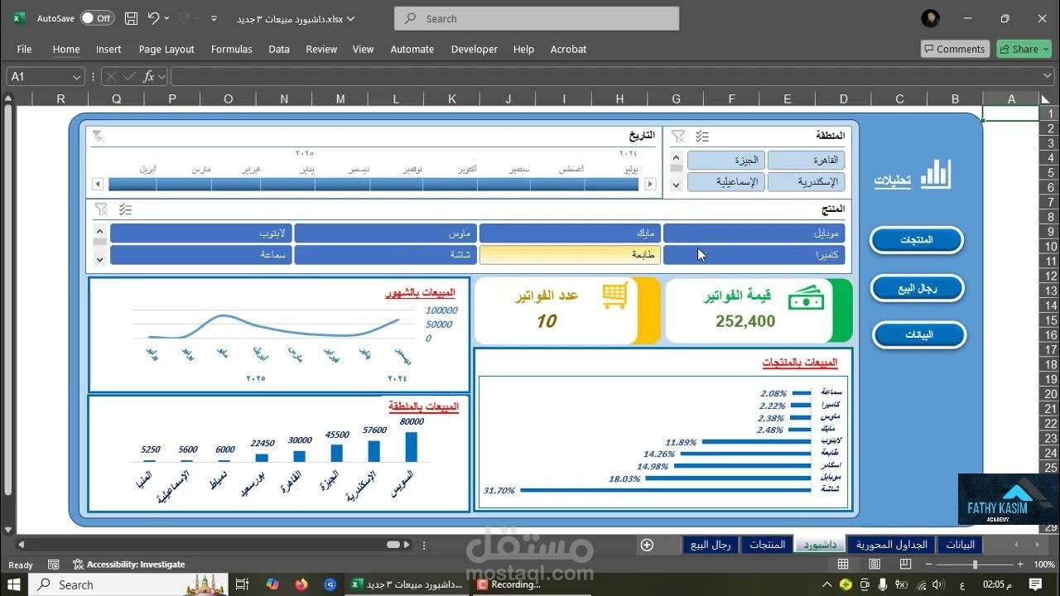Click timeline left scroll arrow
The height and width of the screenshot is (596, 1060).
point(98,184)
